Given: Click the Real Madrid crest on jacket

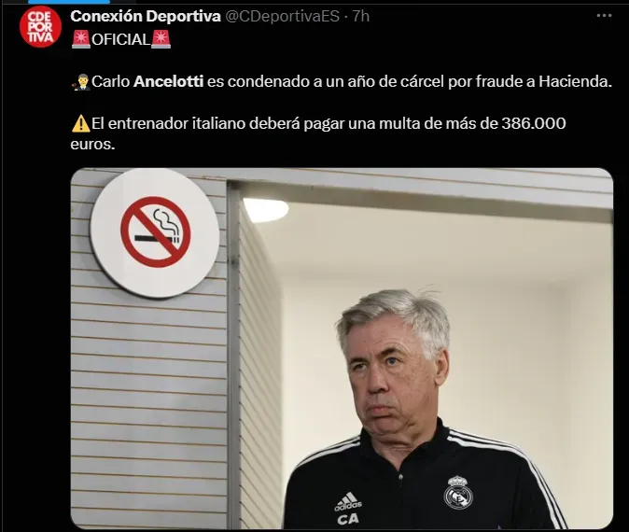Looking at the screenshot, I should pyautogui.click(x=458, y=493).
